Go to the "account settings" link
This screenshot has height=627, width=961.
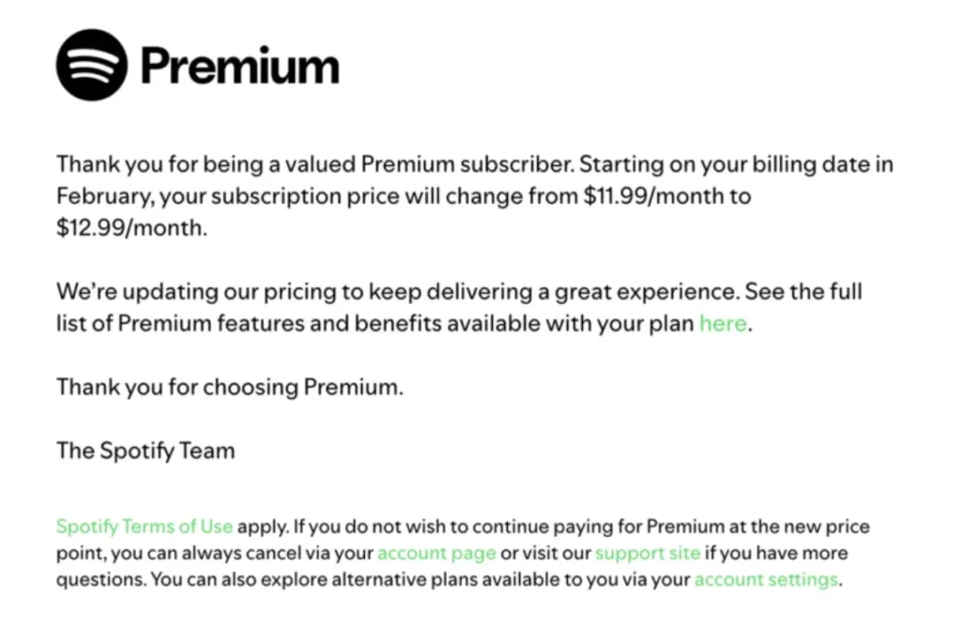pyautogui.click(x=765, y=579)
